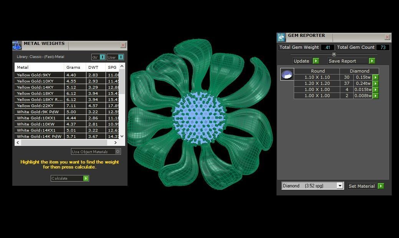399x238 pixels.
Task: Click the metal list vertical scrollbar thumb
Action: coord(122,81)
